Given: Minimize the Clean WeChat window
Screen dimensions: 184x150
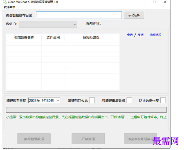Looking at the screenshot, I should point(144,2).
